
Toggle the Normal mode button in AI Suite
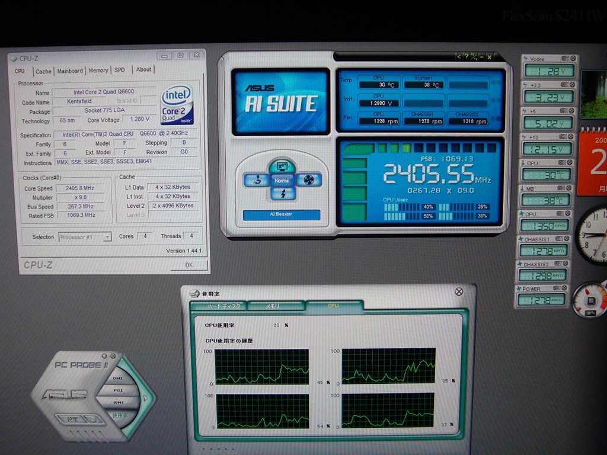282,180
